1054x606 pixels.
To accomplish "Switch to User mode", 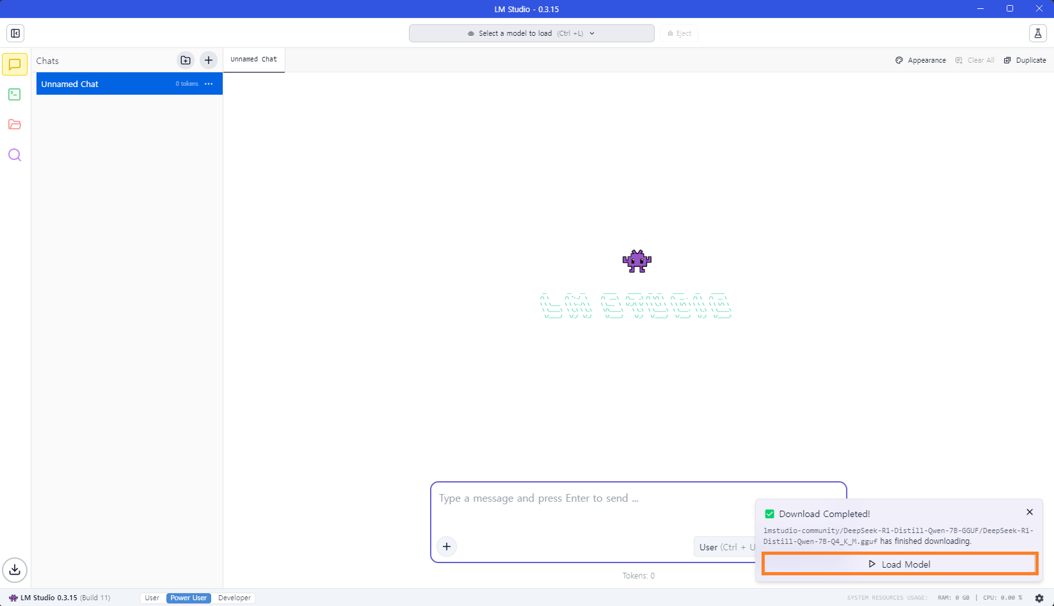I will (152, 598).
